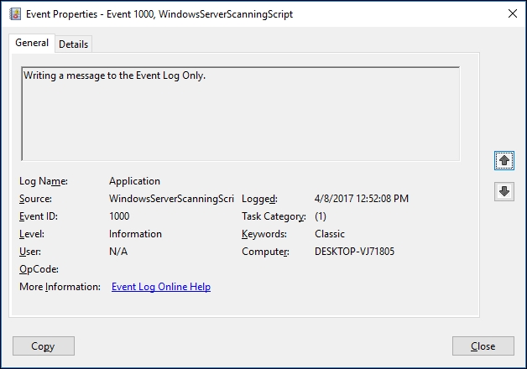Close window using title bar X
Viewport: 527px width, 369px height.
tap(513, 13)
